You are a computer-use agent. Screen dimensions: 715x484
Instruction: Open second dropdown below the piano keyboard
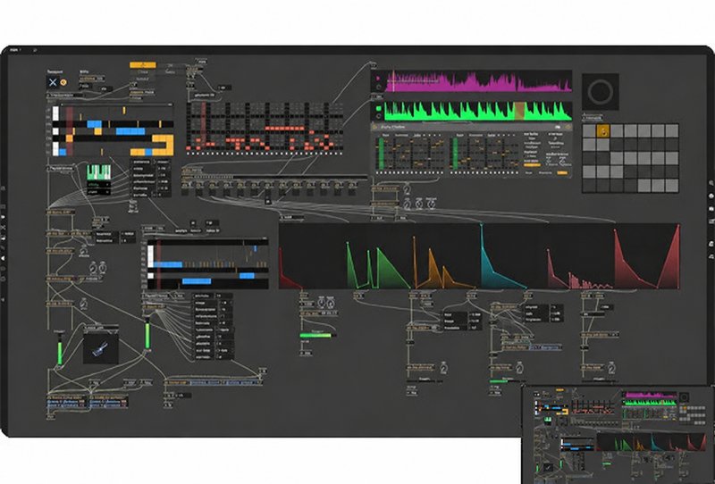(x=99, y=192)
